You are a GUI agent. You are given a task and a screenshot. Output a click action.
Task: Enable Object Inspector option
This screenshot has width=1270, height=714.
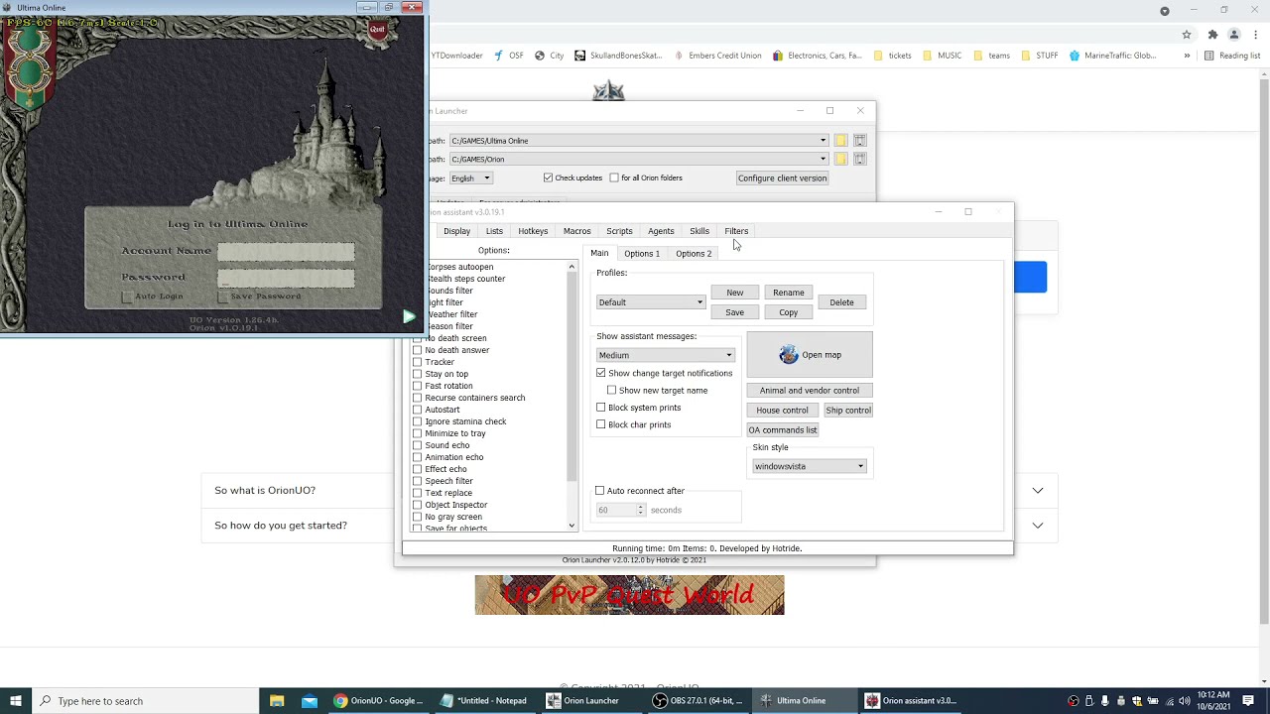[x=417, y=505]
